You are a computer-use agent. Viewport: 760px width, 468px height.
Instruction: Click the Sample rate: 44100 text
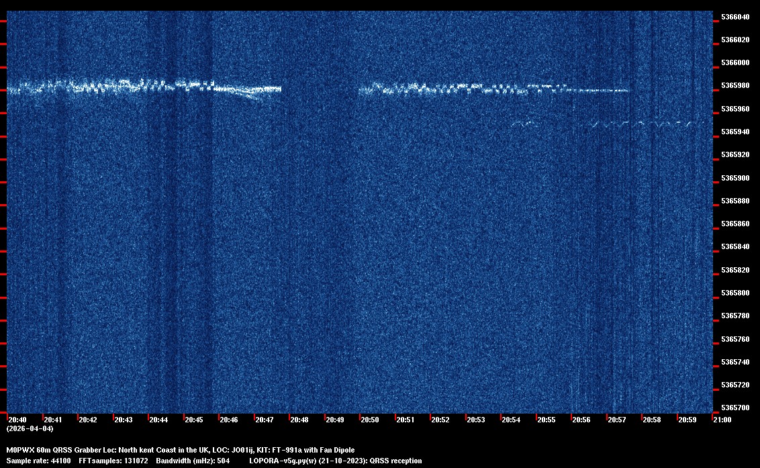[x=38, y=461]
